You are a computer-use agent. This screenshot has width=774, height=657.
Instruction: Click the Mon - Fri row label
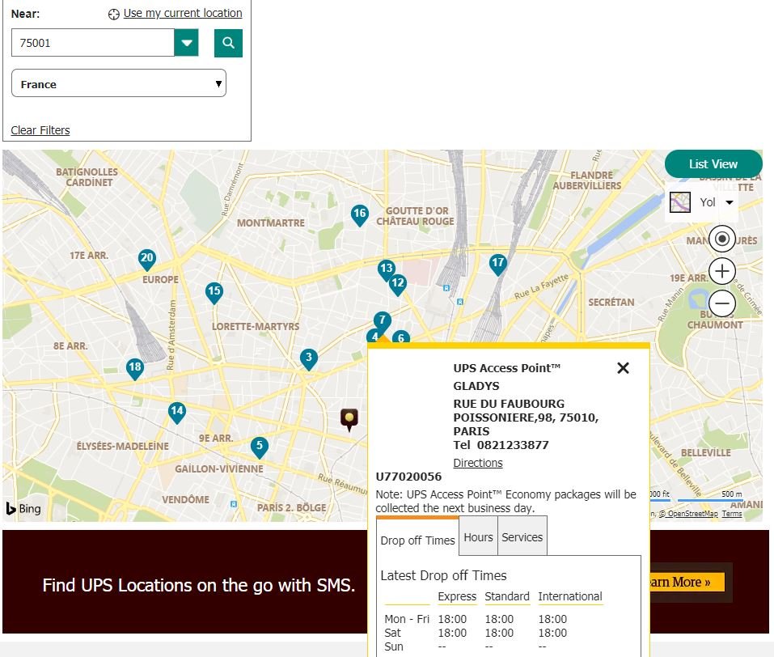(x=407, y=619)
